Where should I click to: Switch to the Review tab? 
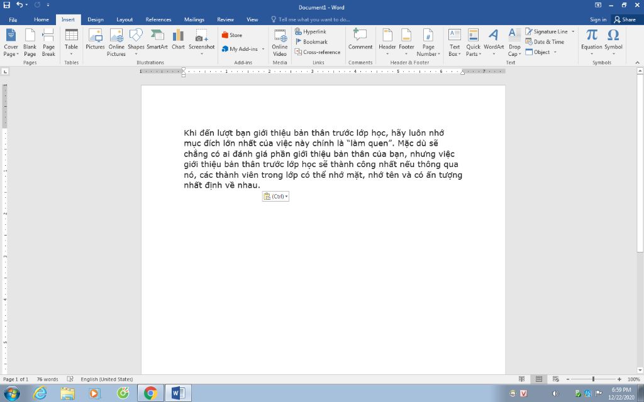tap(225, 19)
